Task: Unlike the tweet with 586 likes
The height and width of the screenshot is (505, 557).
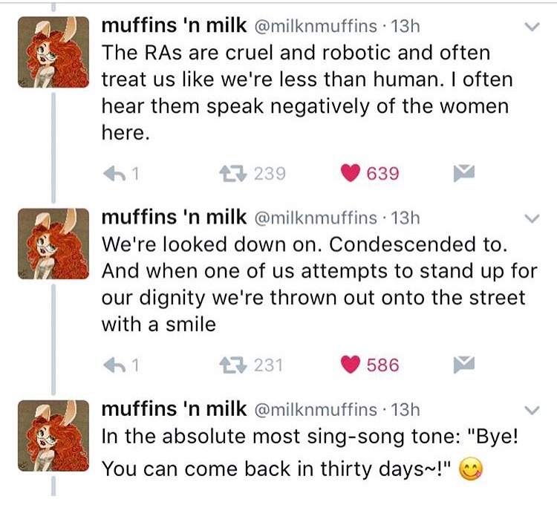Action: pos(354,365)
